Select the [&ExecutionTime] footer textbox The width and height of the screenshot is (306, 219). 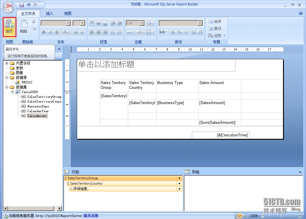221,135
